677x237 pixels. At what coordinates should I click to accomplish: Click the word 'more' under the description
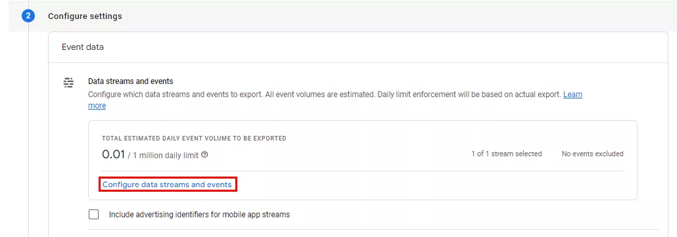pyautogui.click(x=97, y=106)
